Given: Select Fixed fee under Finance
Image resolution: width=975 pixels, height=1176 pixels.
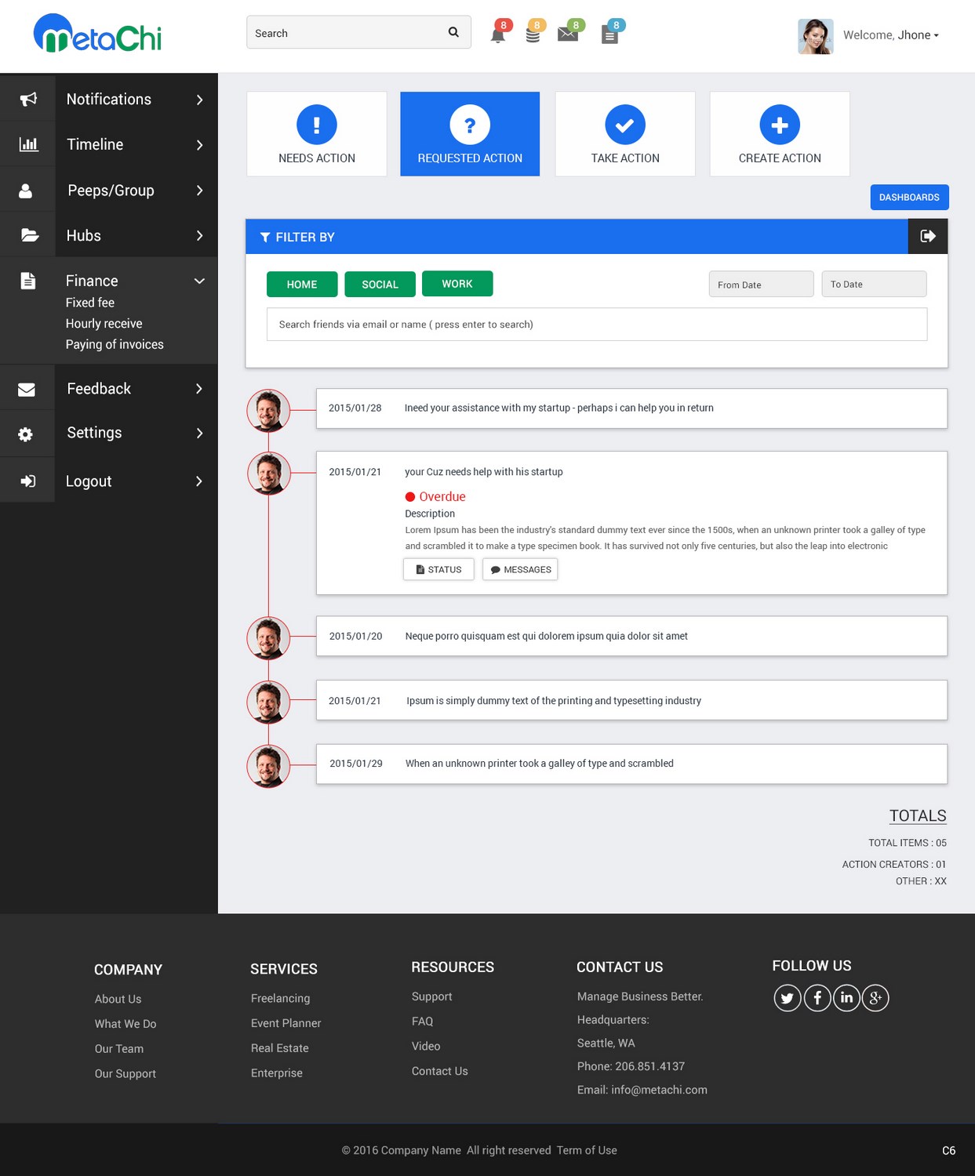Looking at the screenshot, I should click(x=90, y=303).
